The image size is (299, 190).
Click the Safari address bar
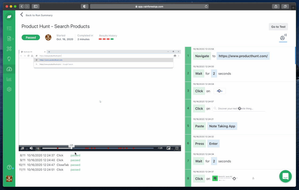pos(149,6)
